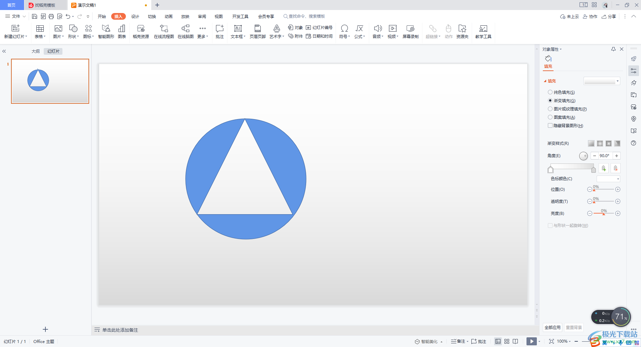Click the Table (表格) insert icon

(x=40, y=31)
